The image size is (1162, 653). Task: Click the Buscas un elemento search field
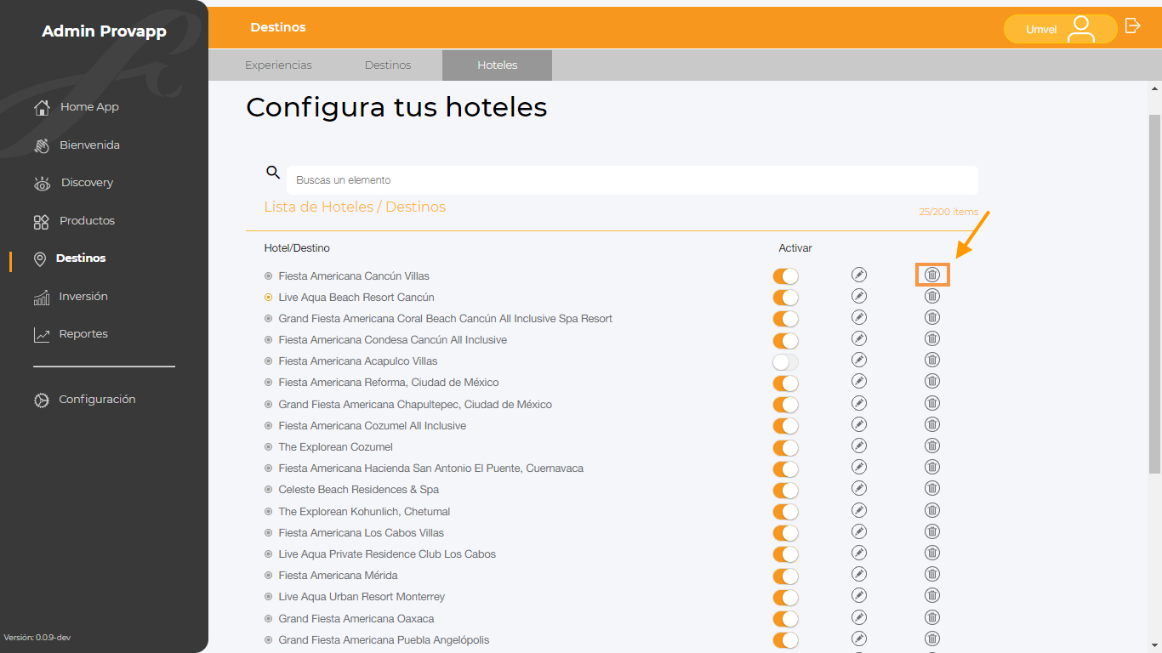pyautogui.click(x=632, y=180)
